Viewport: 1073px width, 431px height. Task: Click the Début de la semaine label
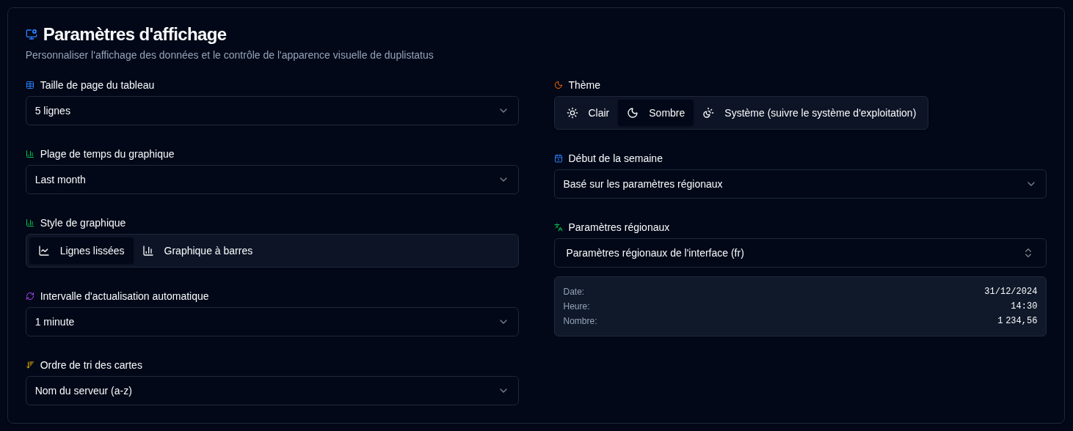coord(615,158)
